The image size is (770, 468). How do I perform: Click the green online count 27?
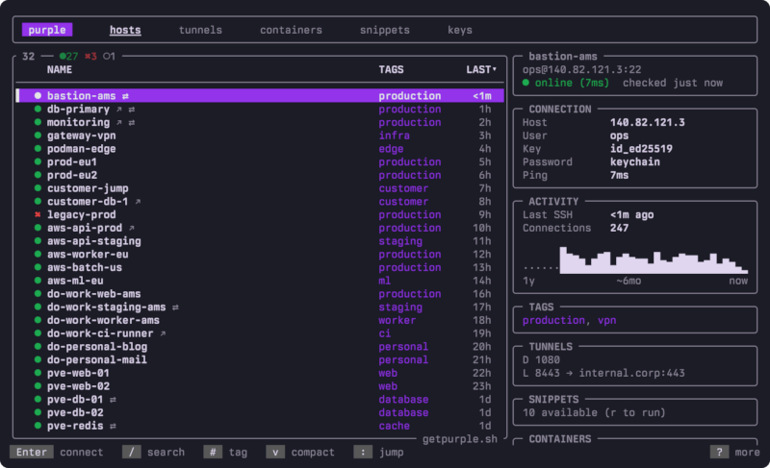[x=68, y=57]
